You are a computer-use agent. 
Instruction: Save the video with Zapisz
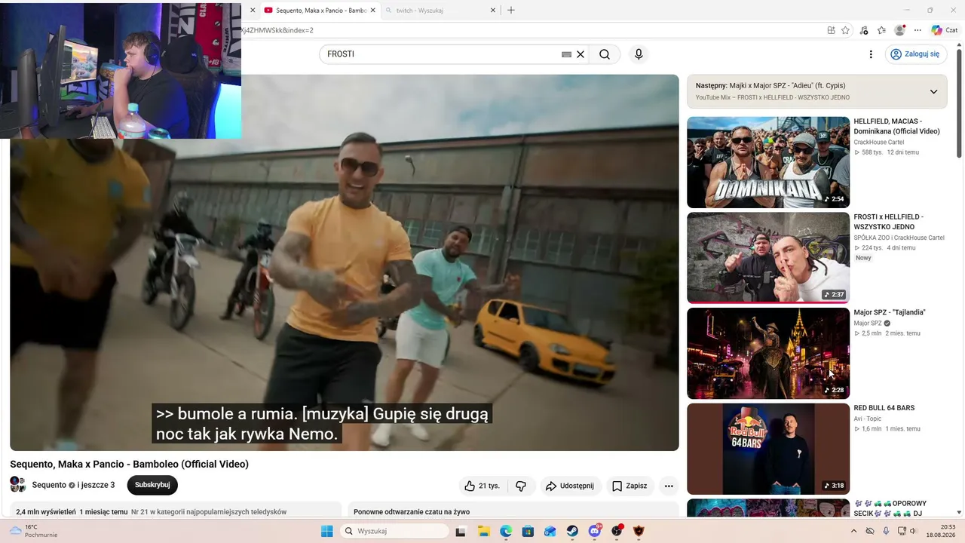click(x=630, y=486)
